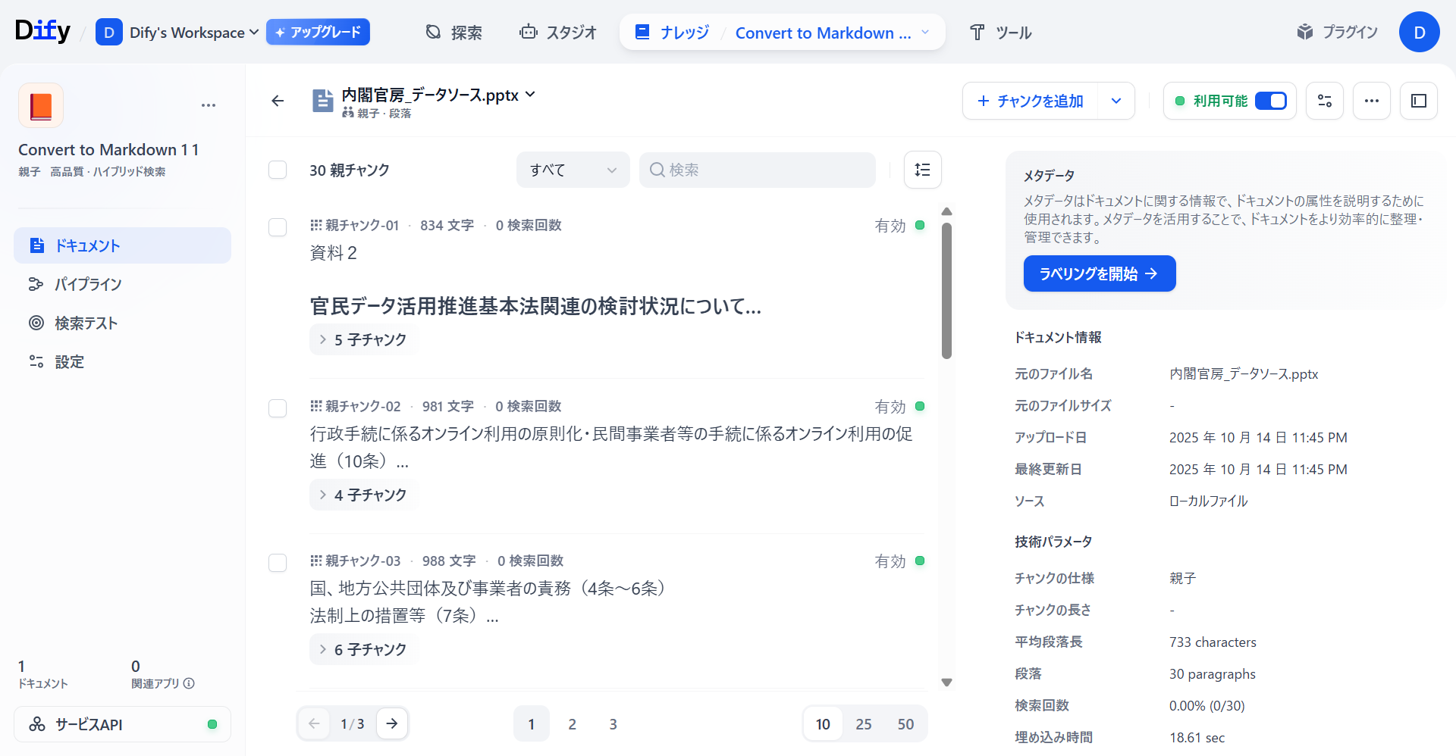Open the 検索テスト sidebar item
This screenshot has height=756, width=1456.
click(x=86, y=323)
